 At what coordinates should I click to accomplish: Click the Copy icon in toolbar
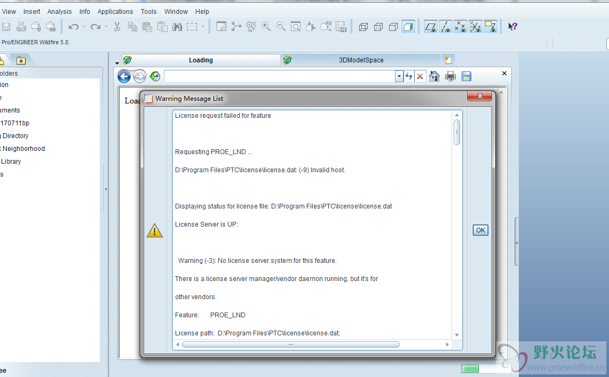[x=132, y=27]
